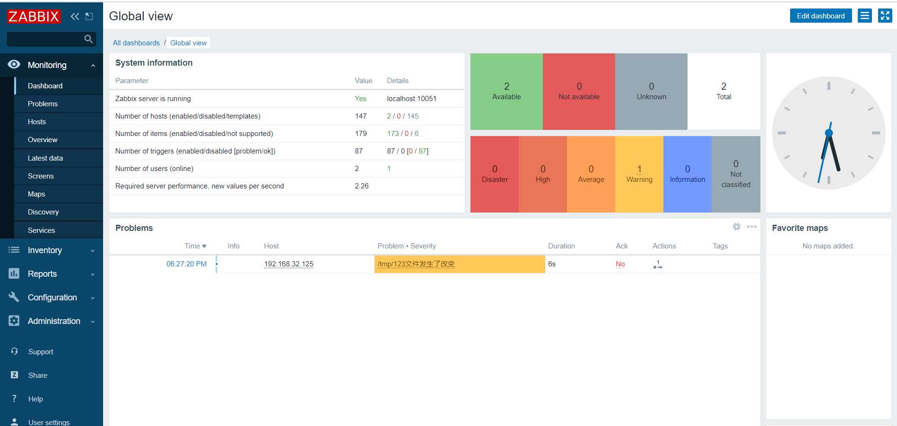Click the Administration gear icon
This screenshot has height=426, width=897.
click(x=14, y=321)
